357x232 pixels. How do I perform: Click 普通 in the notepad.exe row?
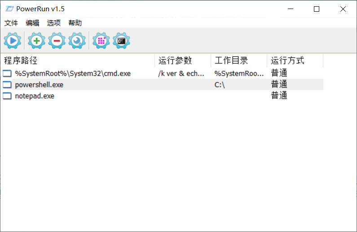coord(279,96)
